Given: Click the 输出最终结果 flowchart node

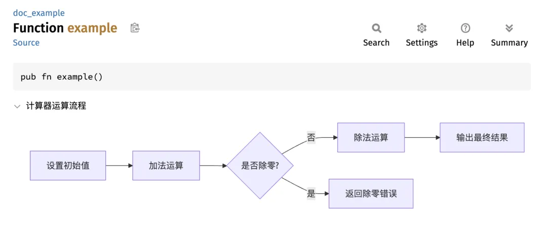Looking at the screenshot, I should coord(482,137).
